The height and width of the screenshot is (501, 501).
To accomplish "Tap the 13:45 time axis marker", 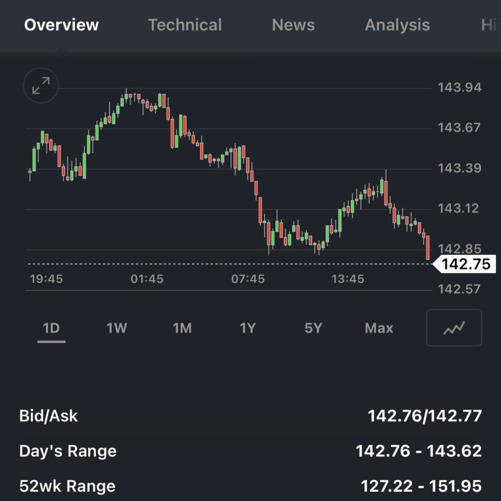I will click(348, 279).
